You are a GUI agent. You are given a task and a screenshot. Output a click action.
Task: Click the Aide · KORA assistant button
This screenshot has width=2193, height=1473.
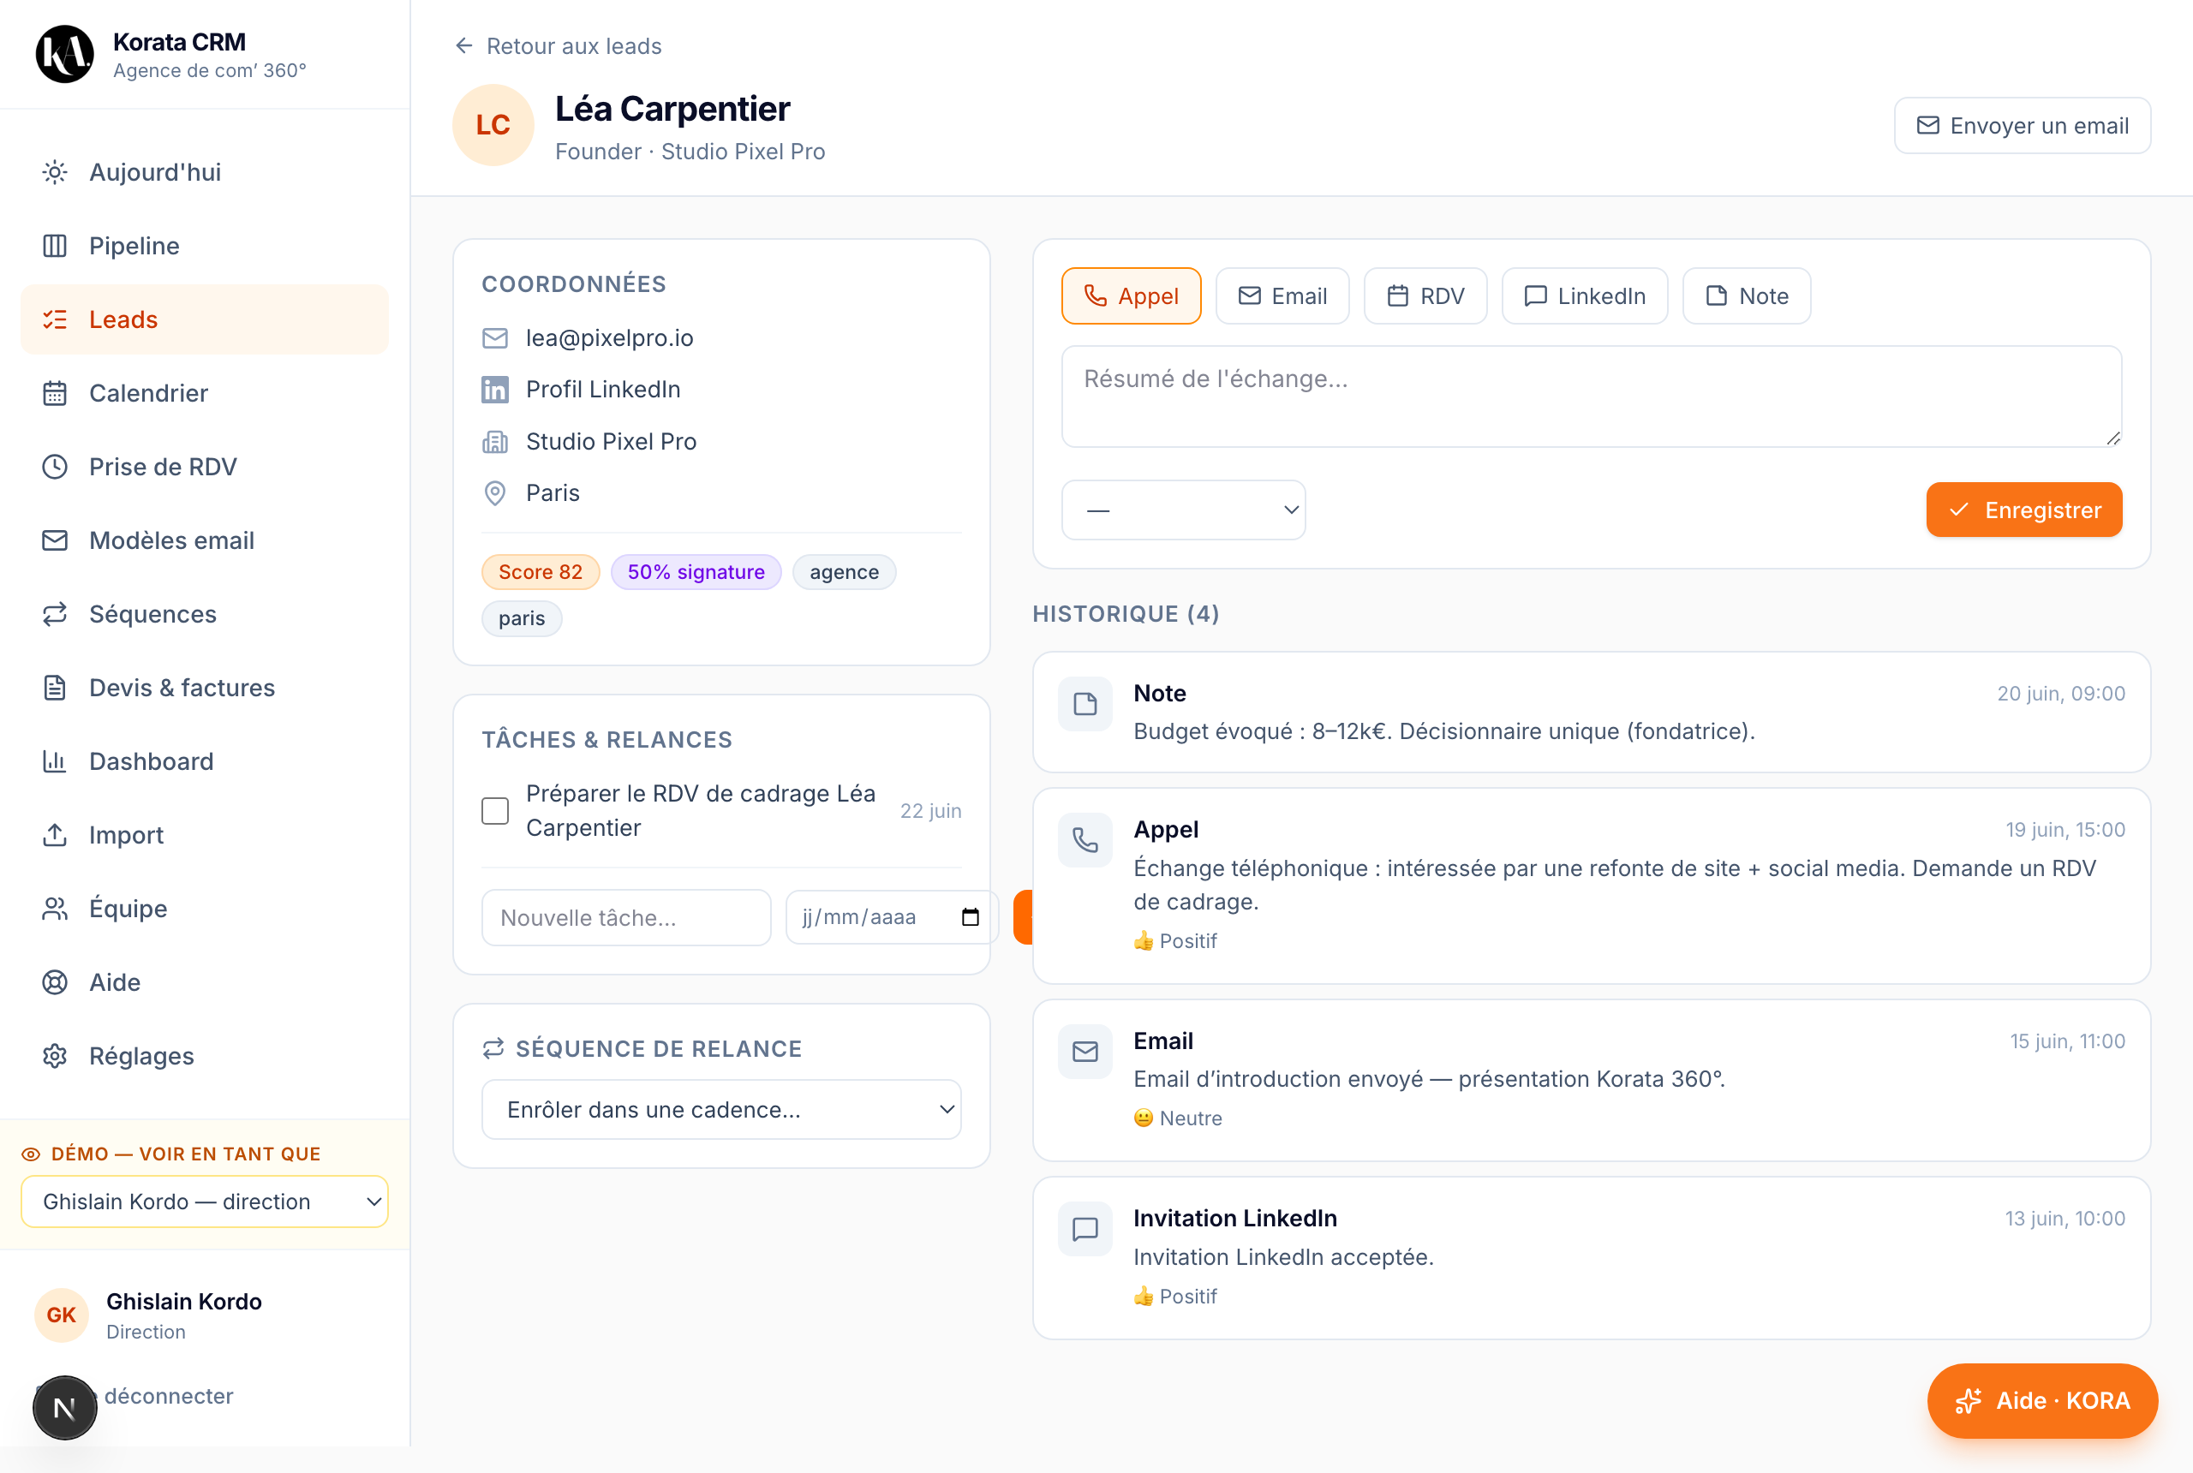[x=2043, y=1401]
